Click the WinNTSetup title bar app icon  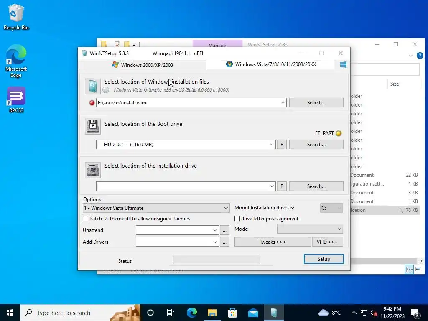pos(84,53)
